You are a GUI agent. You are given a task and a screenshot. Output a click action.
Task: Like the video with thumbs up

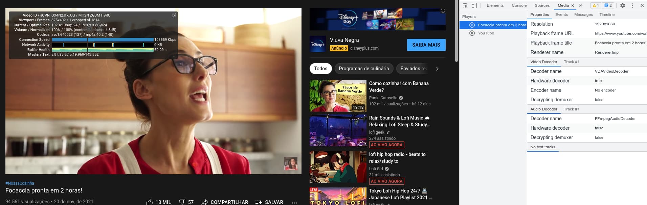(150, 202)
